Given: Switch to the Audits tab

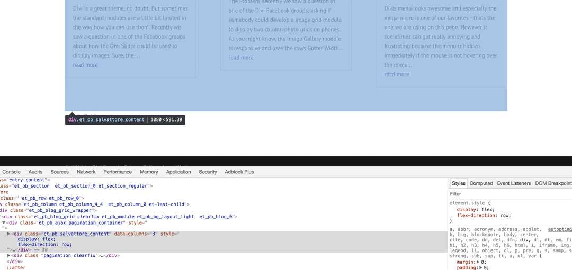Looking at the screenshot, I should 35,172.
